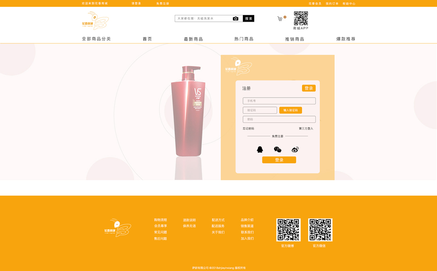Click the 官方微信 QR code in footer

[x=320, y=230]
